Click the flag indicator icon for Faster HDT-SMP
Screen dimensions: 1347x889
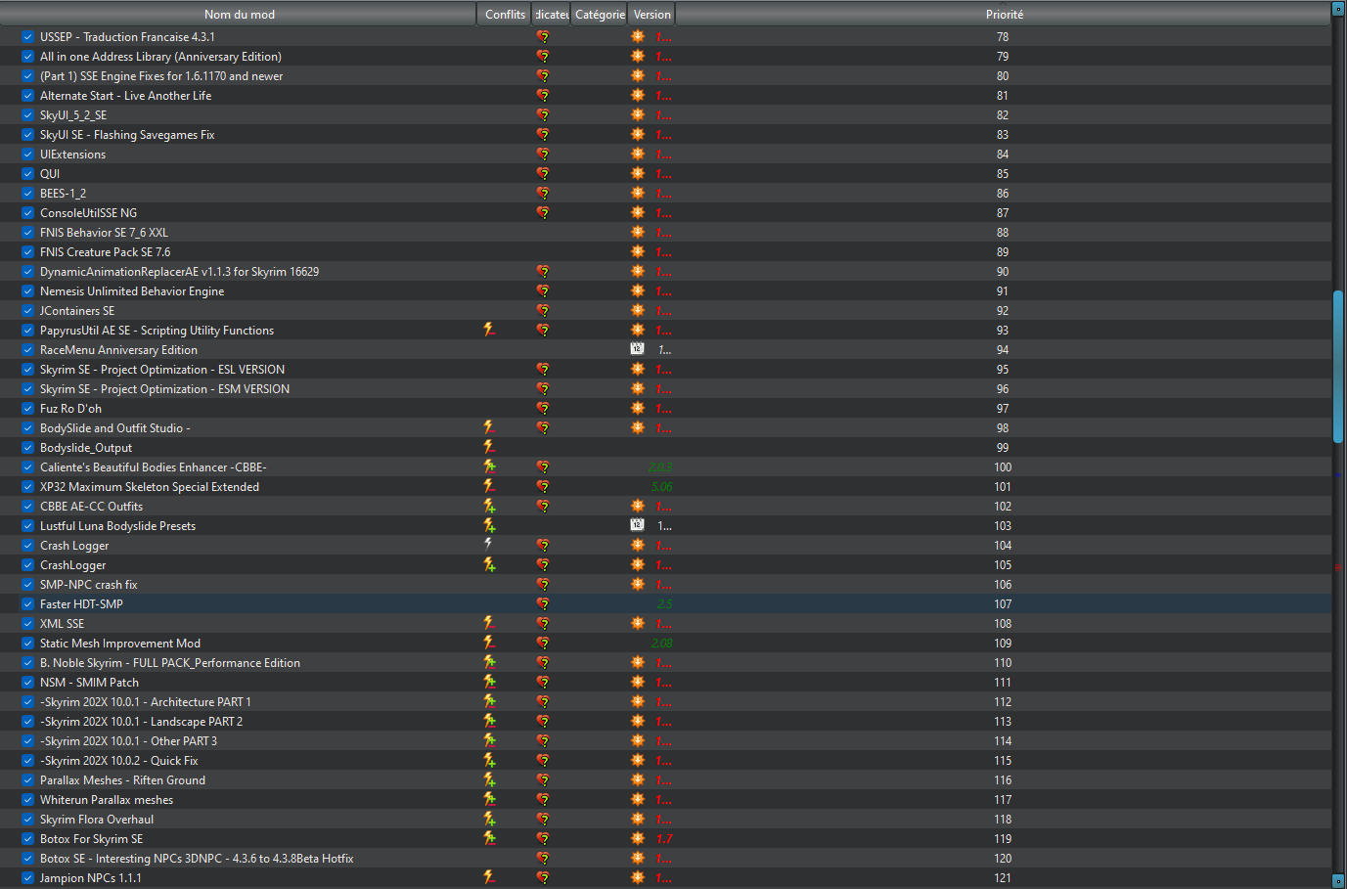(543, 603)
